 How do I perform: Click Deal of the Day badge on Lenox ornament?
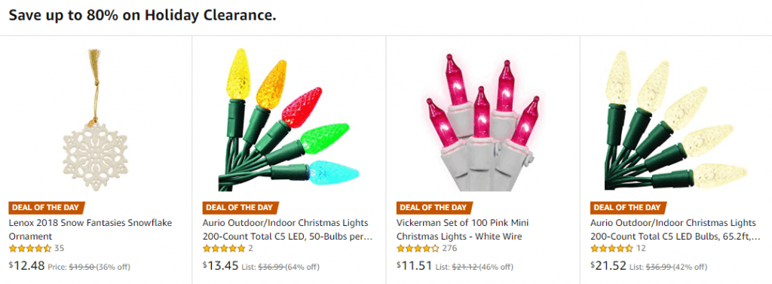click(x=47, y=207)
